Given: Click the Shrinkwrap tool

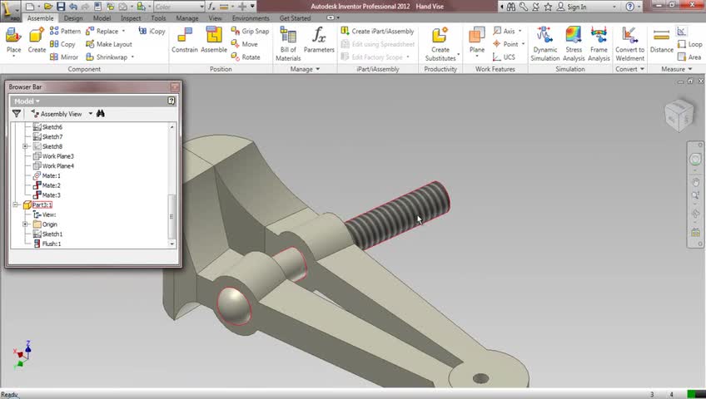Looking at the screenshot, I should (107, 57).
